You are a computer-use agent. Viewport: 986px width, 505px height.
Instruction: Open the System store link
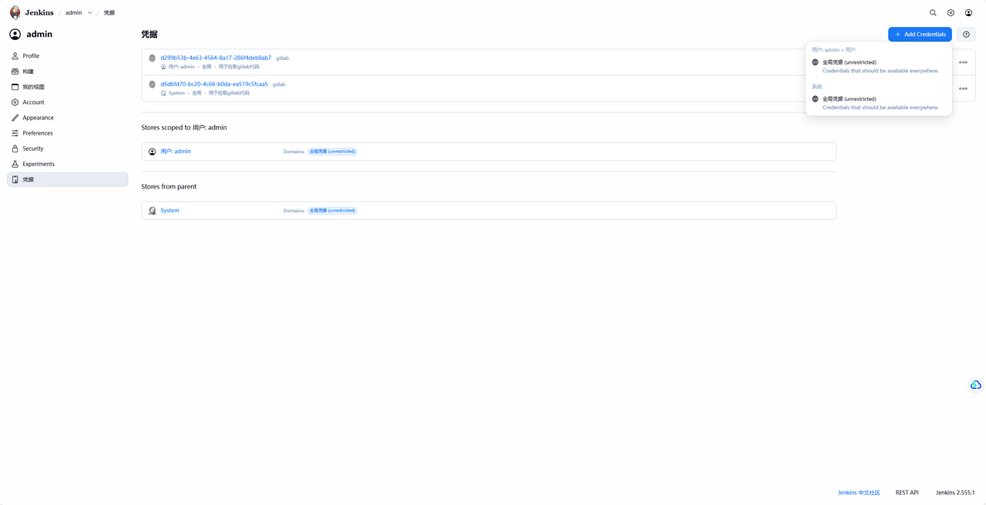tap(169, 211)
